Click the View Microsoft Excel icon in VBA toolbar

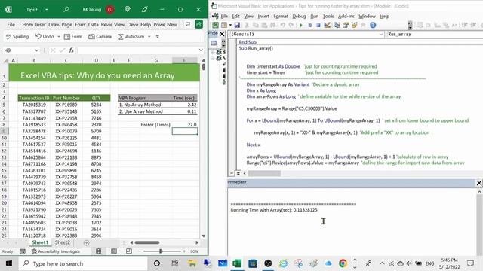[x=215, y=25]
